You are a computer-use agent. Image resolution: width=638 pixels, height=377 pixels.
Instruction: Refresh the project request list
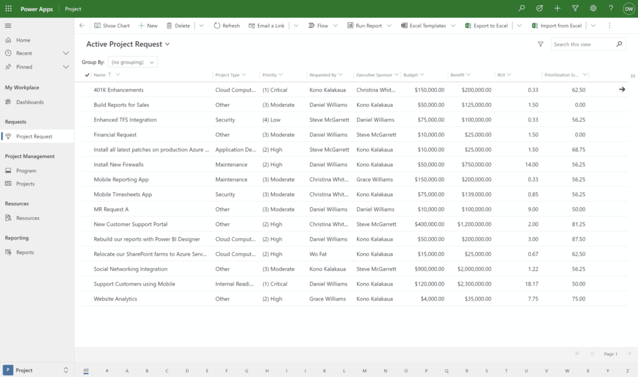point(227,26)
